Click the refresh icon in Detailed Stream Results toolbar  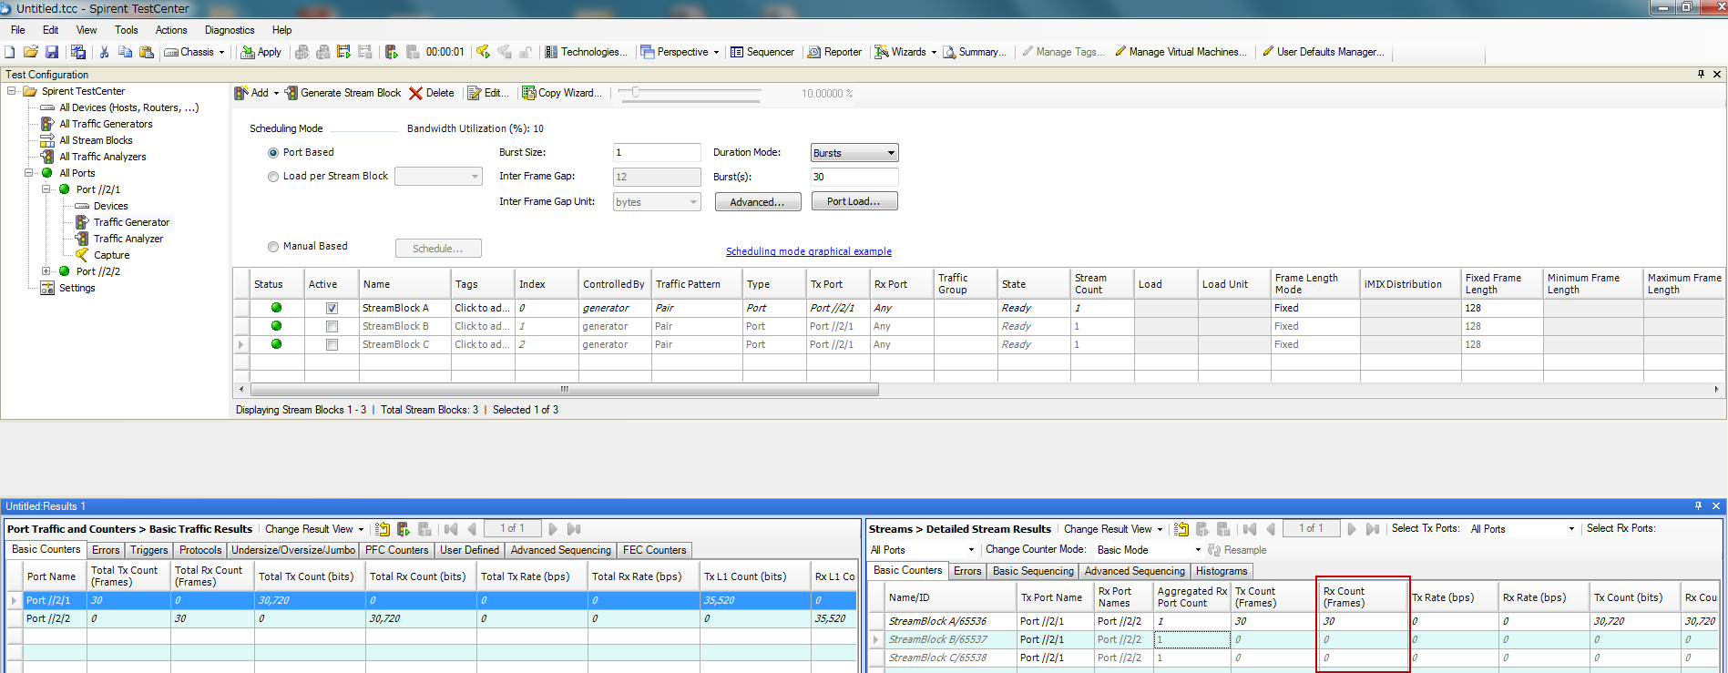[1181, 529]
